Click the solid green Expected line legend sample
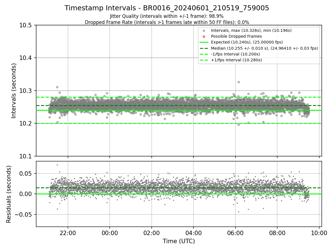 (x=204, y=42)
